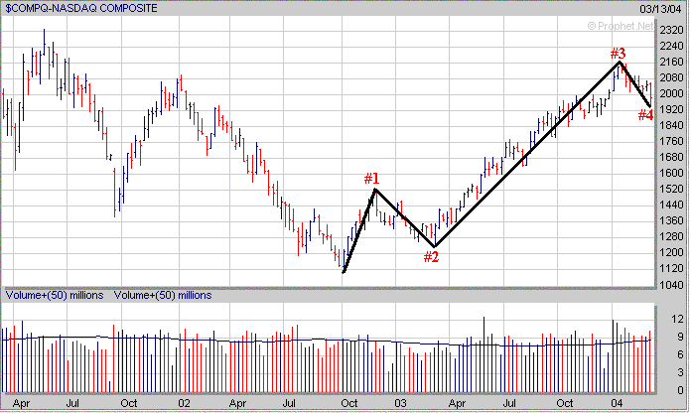Click the 02 year label on time axis
This screenshot has width=691, height=413.
(x=185, y=403)
